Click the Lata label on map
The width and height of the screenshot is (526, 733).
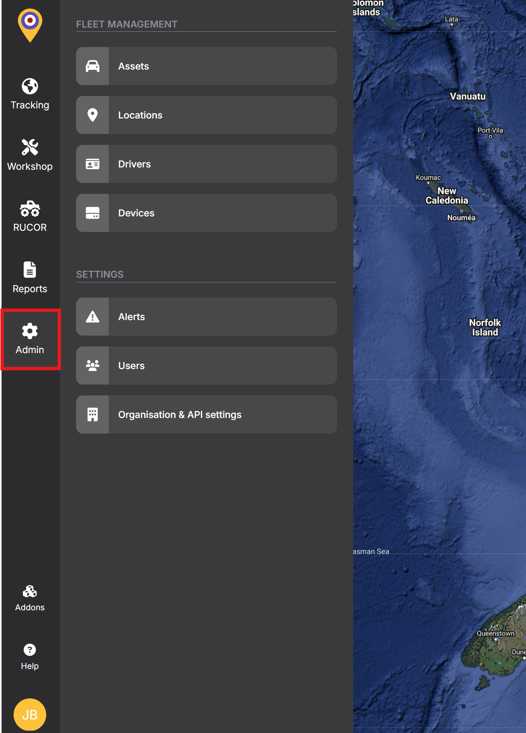tap(451, 19)
